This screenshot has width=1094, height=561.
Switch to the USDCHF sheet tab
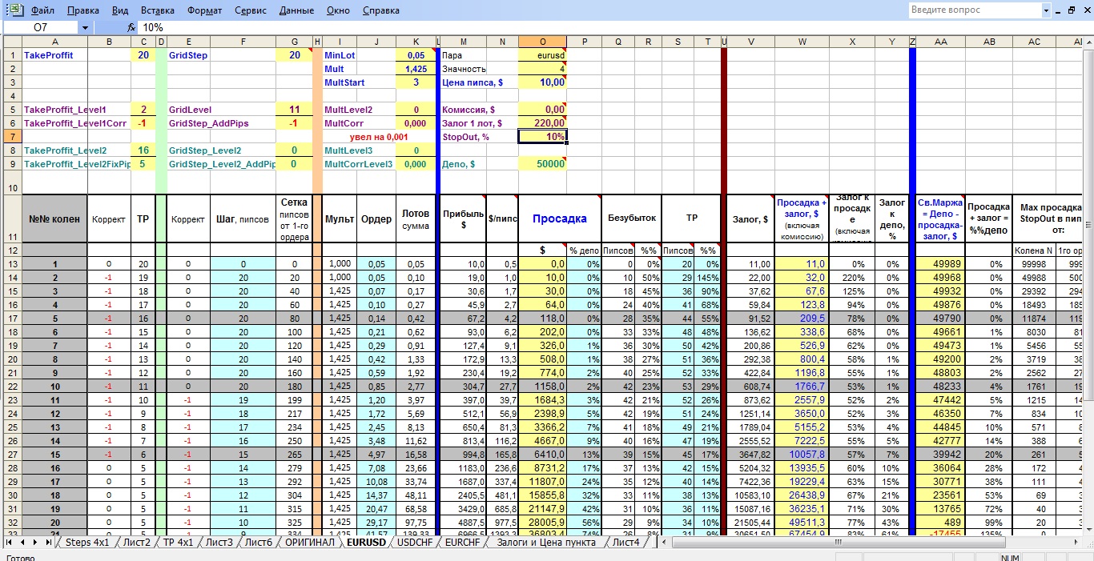pos(414,543)
